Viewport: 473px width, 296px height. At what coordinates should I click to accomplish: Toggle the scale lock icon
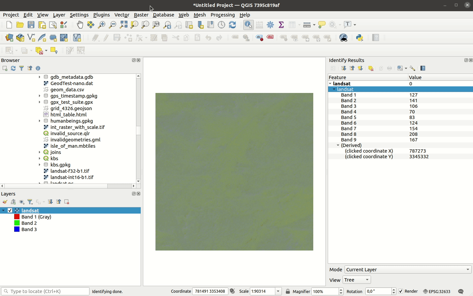(x=288, y=291)
